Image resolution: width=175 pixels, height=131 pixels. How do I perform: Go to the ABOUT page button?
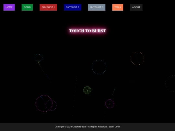coord(136,7)
